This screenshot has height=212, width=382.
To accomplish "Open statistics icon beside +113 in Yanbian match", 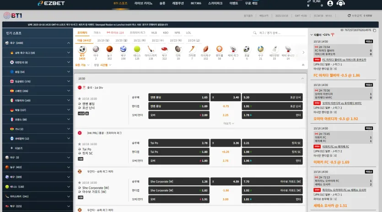I will pos(87,114).
